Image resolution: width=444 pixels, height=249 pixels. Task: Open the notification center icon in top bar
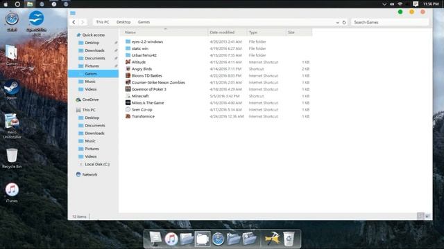point(416,4)
